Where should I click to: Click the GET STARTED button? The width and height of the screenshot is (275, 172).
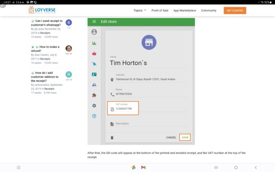[235, 11]
